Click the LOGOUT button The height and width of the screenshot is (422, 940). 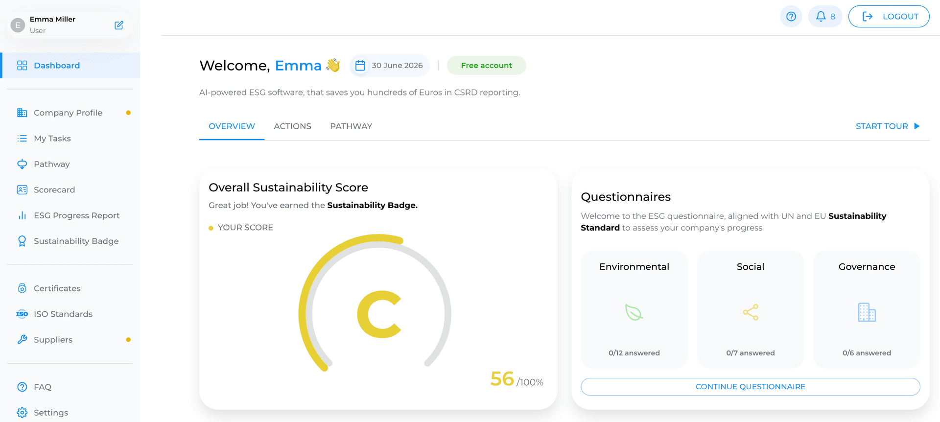click(x=889, y=17)
